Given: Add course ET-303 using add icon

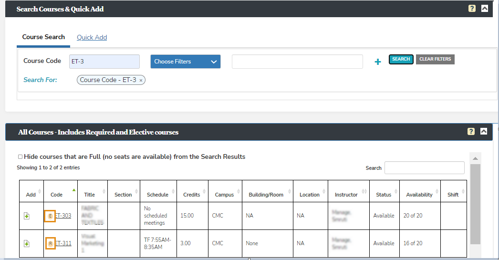Looking at the screenshot, I should coord(27,216).
